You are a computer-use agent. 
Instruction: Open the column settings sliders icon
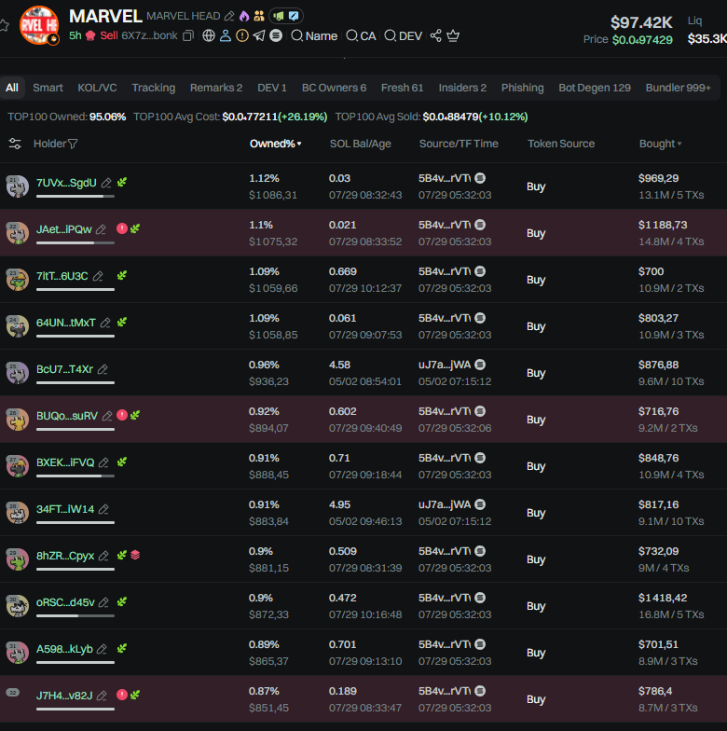[x=15, y=144]
